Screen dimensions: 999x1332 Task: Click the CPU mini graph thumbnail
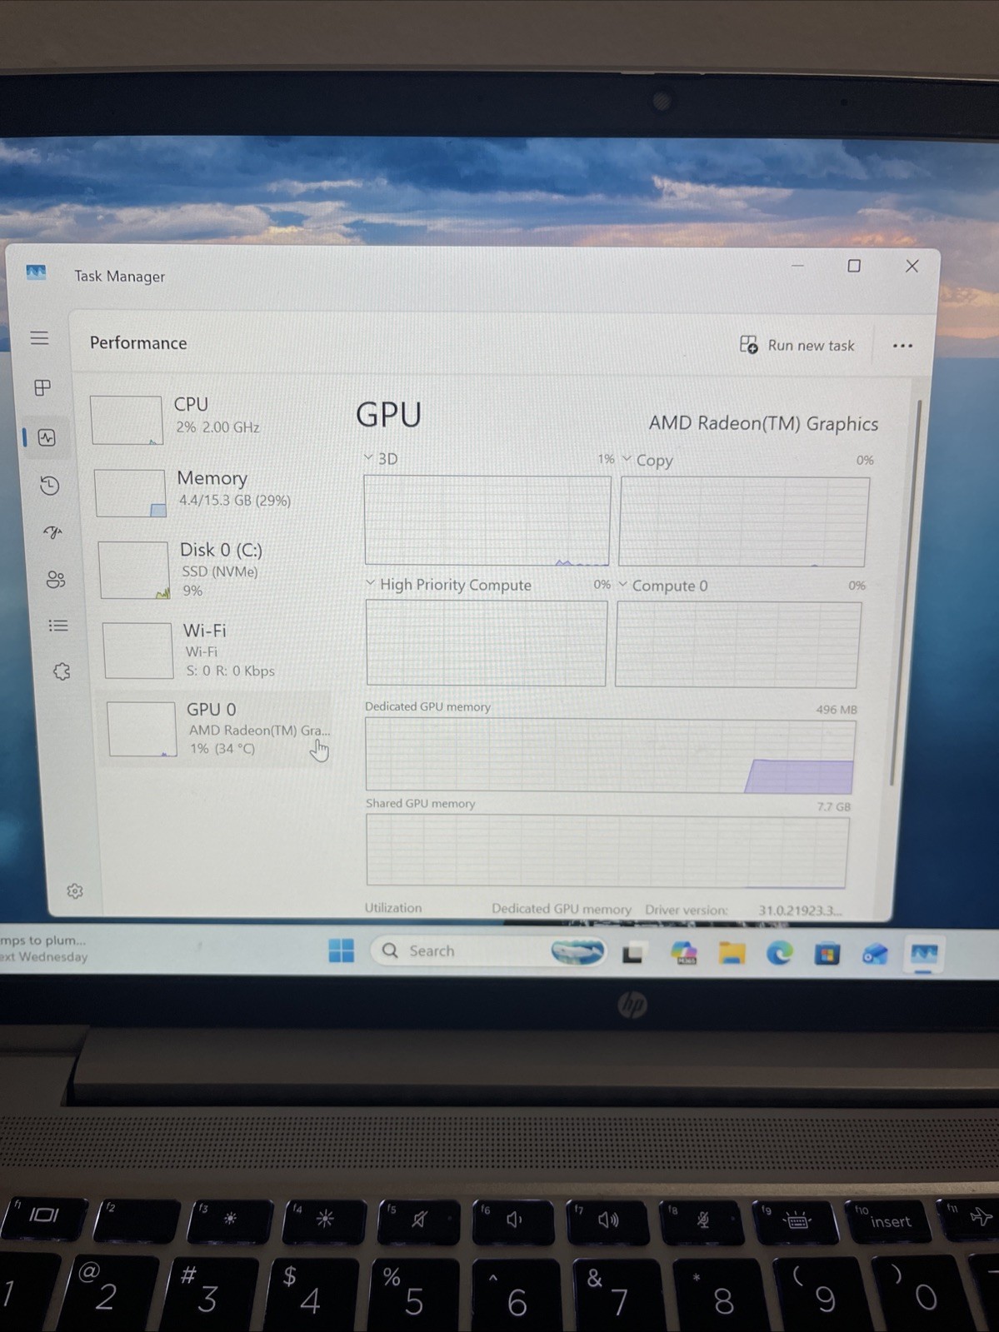click(126, 420)
